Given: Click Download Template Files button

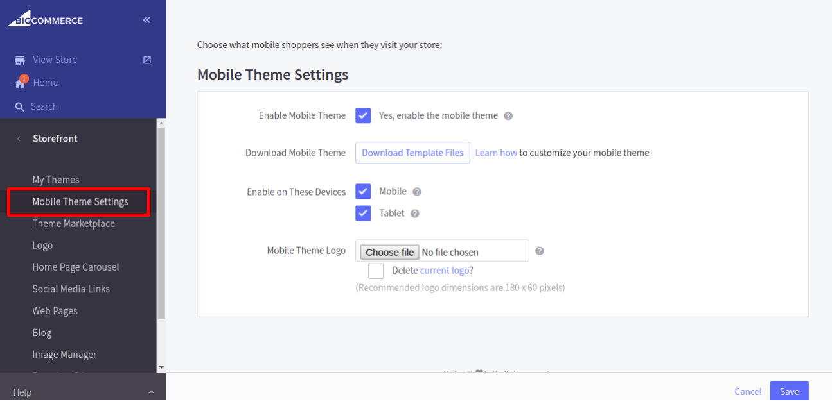Looking at the screenshot, I should point(412,153).
